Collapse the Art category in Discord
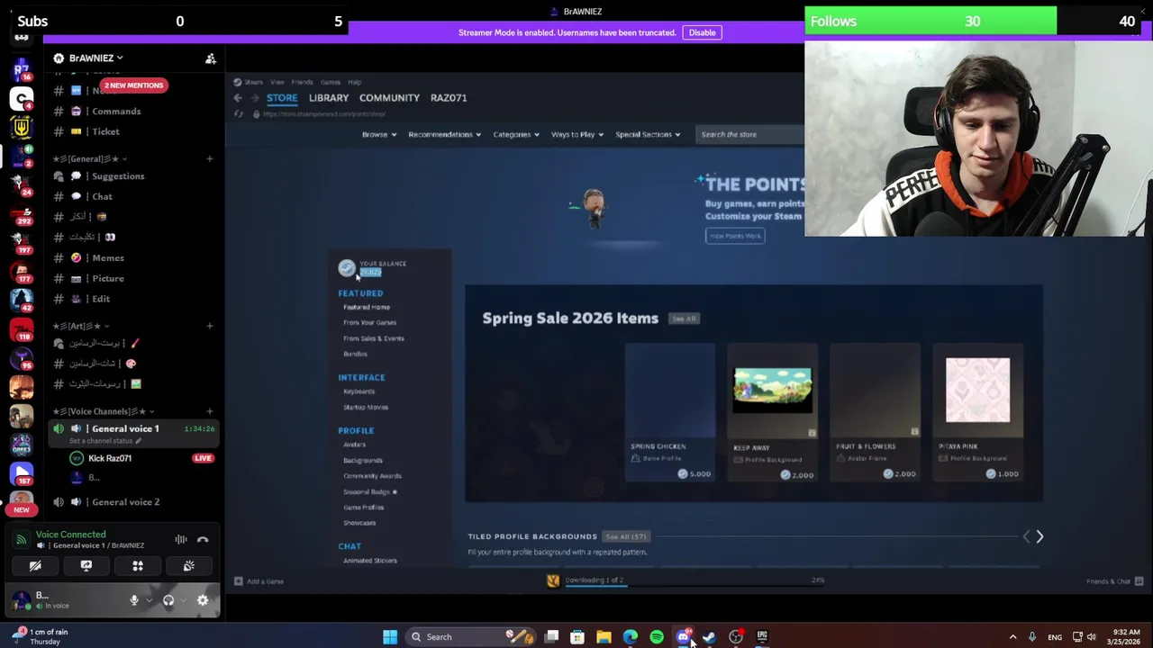Viewport: 1153px width, 648px height. pos(81,326)
